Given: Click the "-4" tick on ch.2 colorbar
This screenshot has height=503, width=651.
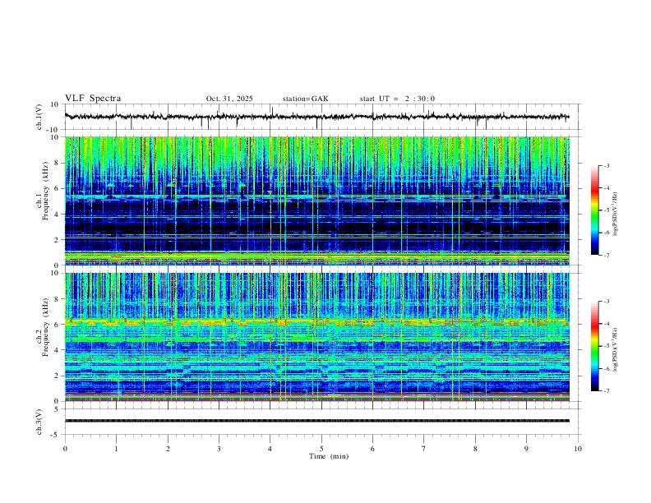Looking at the screenshot, I should click(x=606, y=323).
